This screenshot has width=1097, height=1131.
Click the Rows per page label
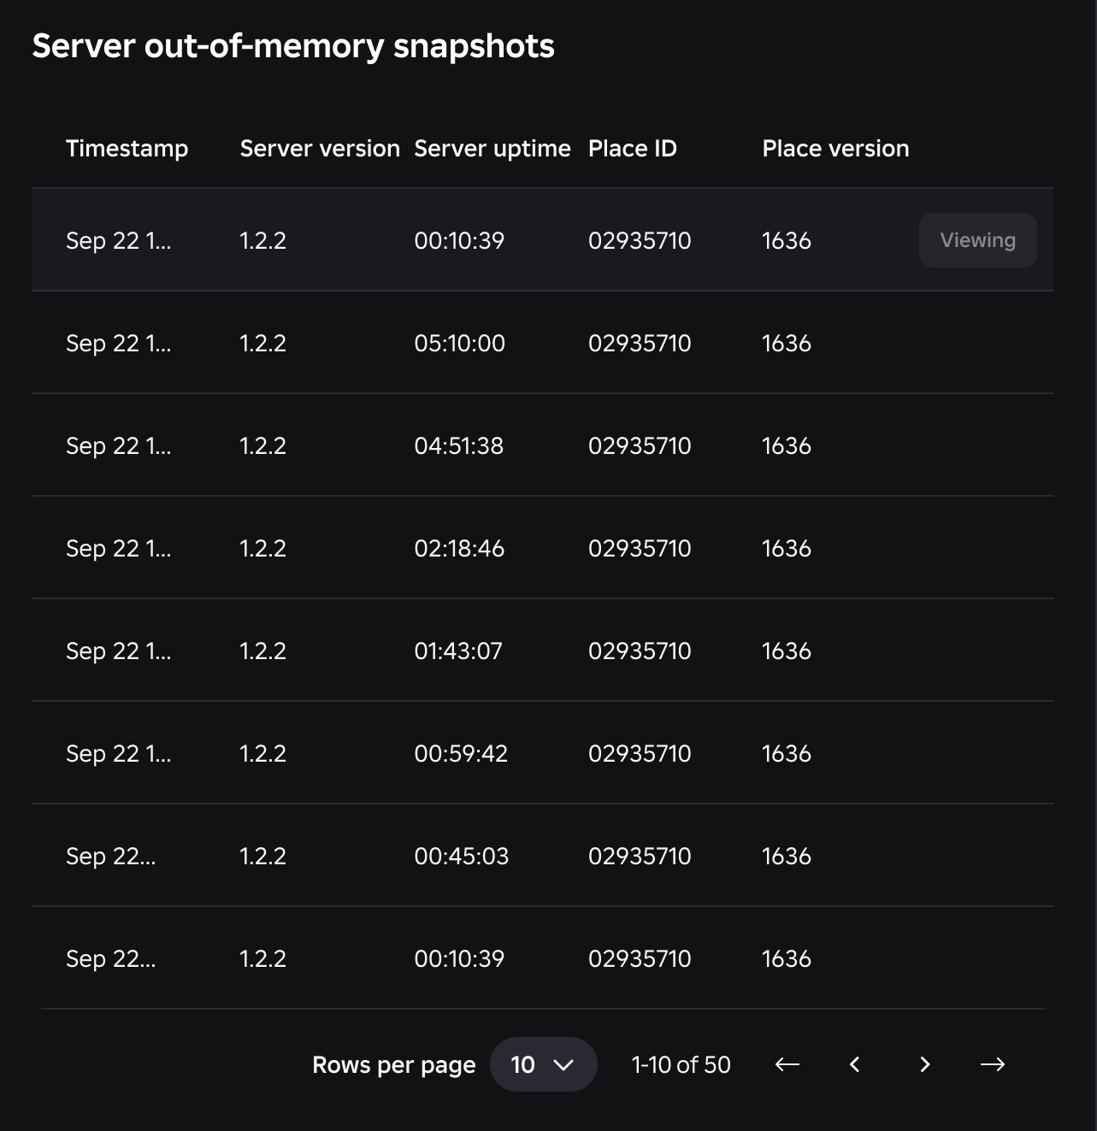(x=393, y=1064)
